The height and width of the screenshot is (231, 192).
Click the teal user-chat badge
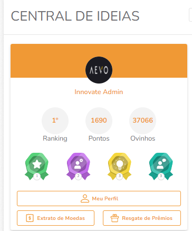[161, 167]
